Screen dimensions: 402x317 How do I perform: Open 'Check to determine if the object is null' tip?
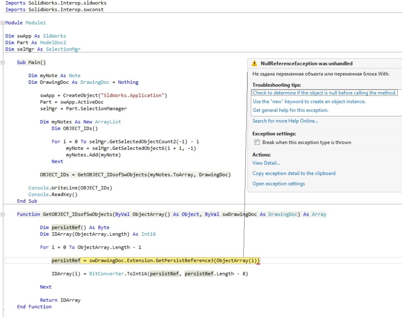coord(324,93)
